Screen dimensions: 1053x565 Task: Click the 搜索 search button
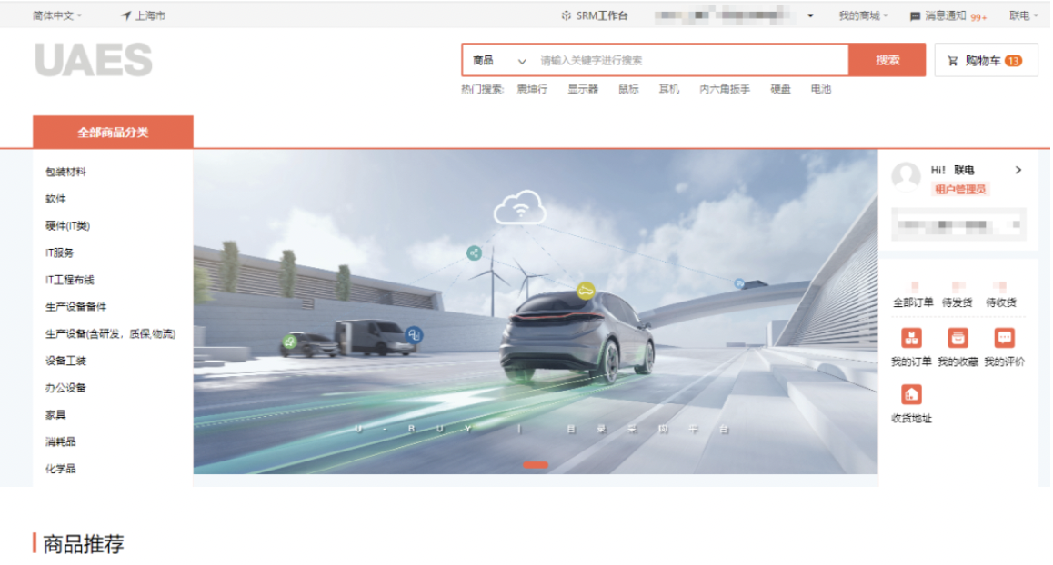(888, 59)
